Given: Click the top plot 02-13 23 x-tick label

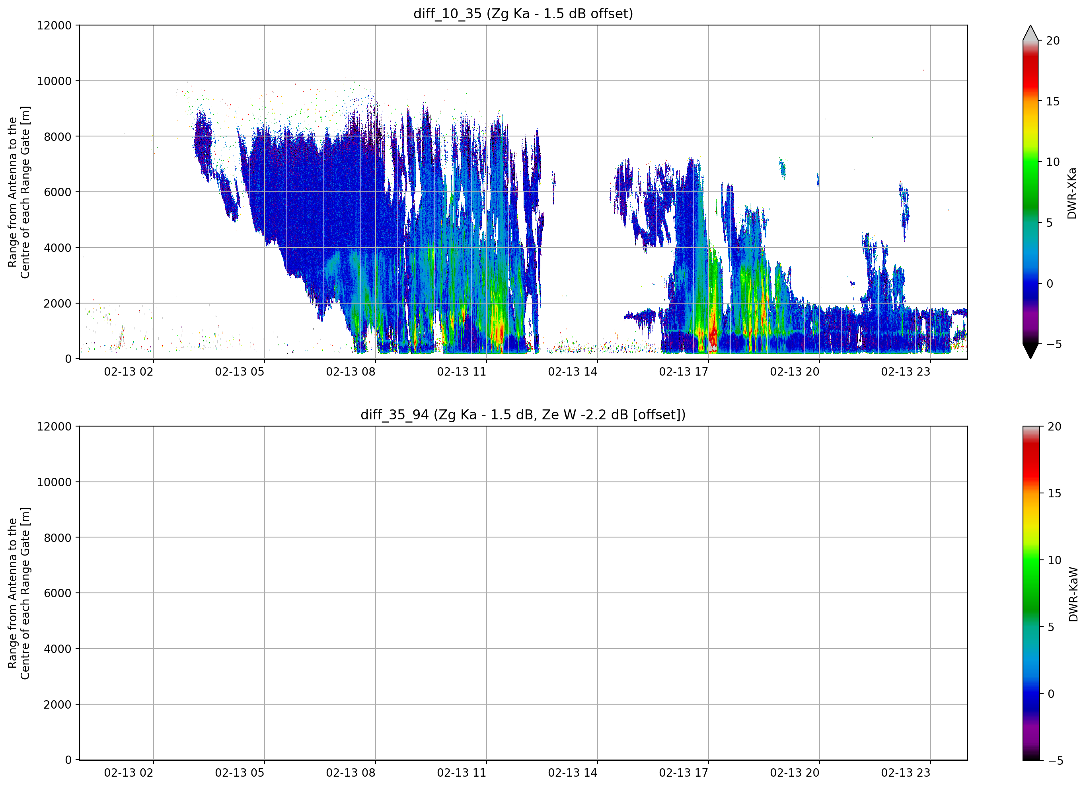Looking at the screenshot, I should 906,372.
